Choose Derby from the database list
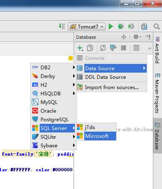Image resolution: width=162 pixels, height=189 pixels. pos(53,76)
